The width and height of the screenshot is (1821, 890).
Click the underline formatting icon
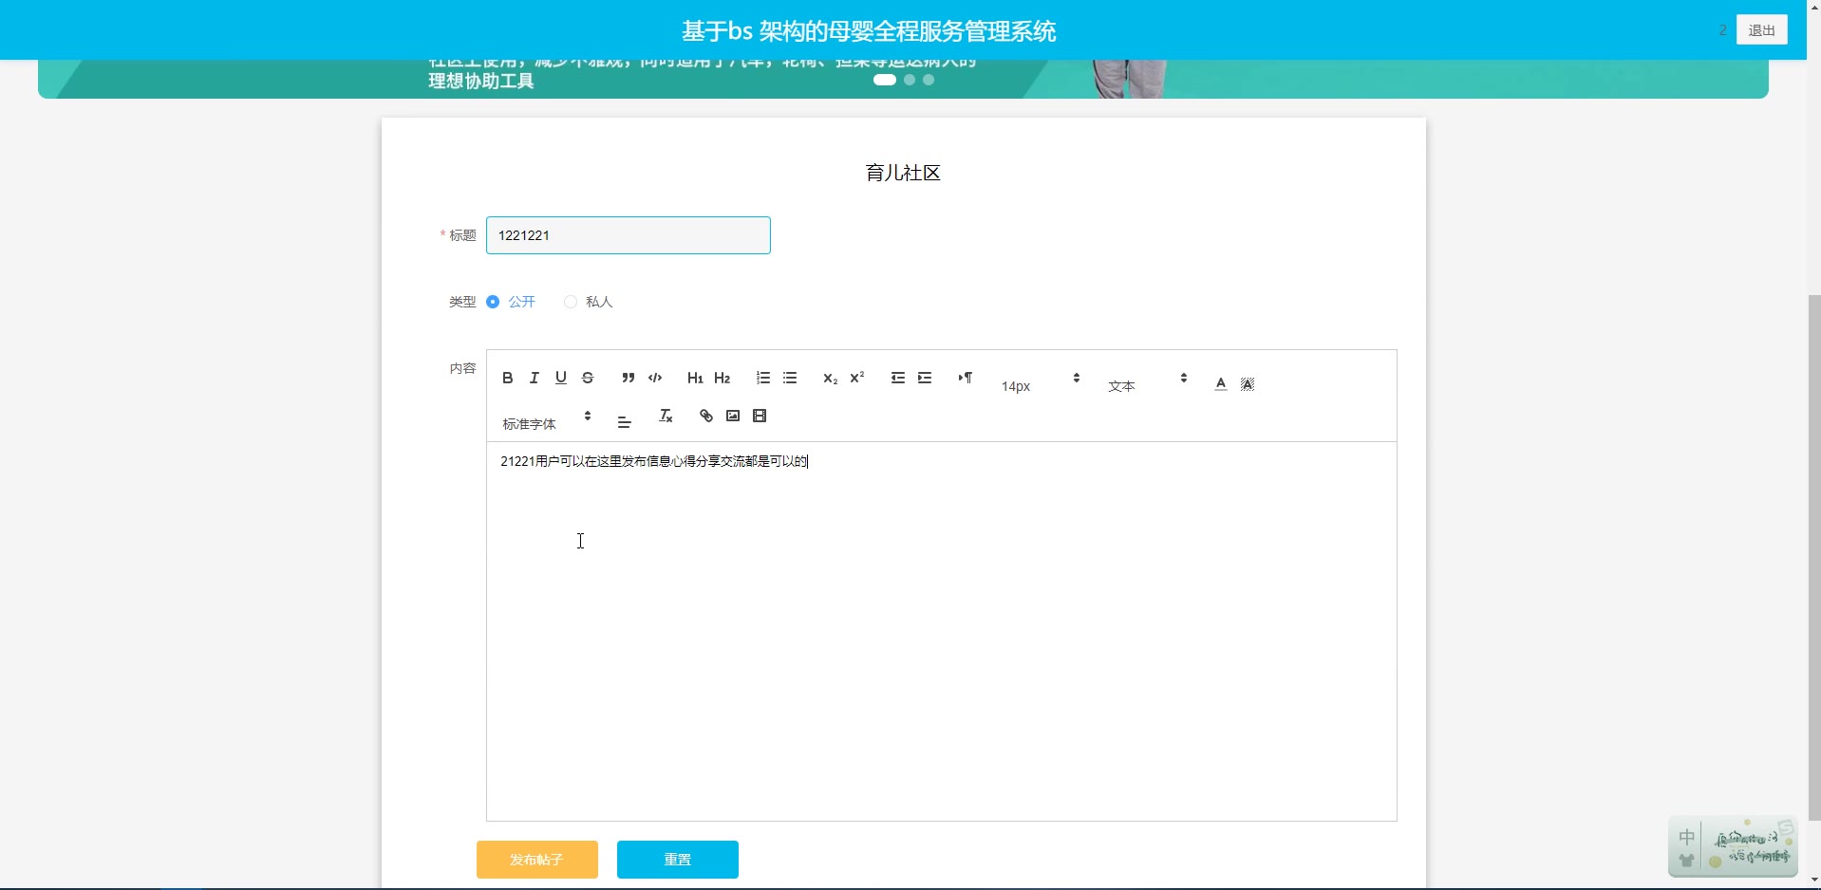click(561, 378)
